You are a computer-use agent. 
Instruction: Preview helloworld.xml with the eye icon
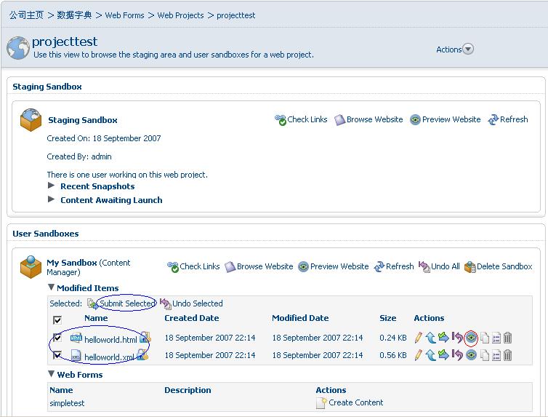[x=471, y=355]
